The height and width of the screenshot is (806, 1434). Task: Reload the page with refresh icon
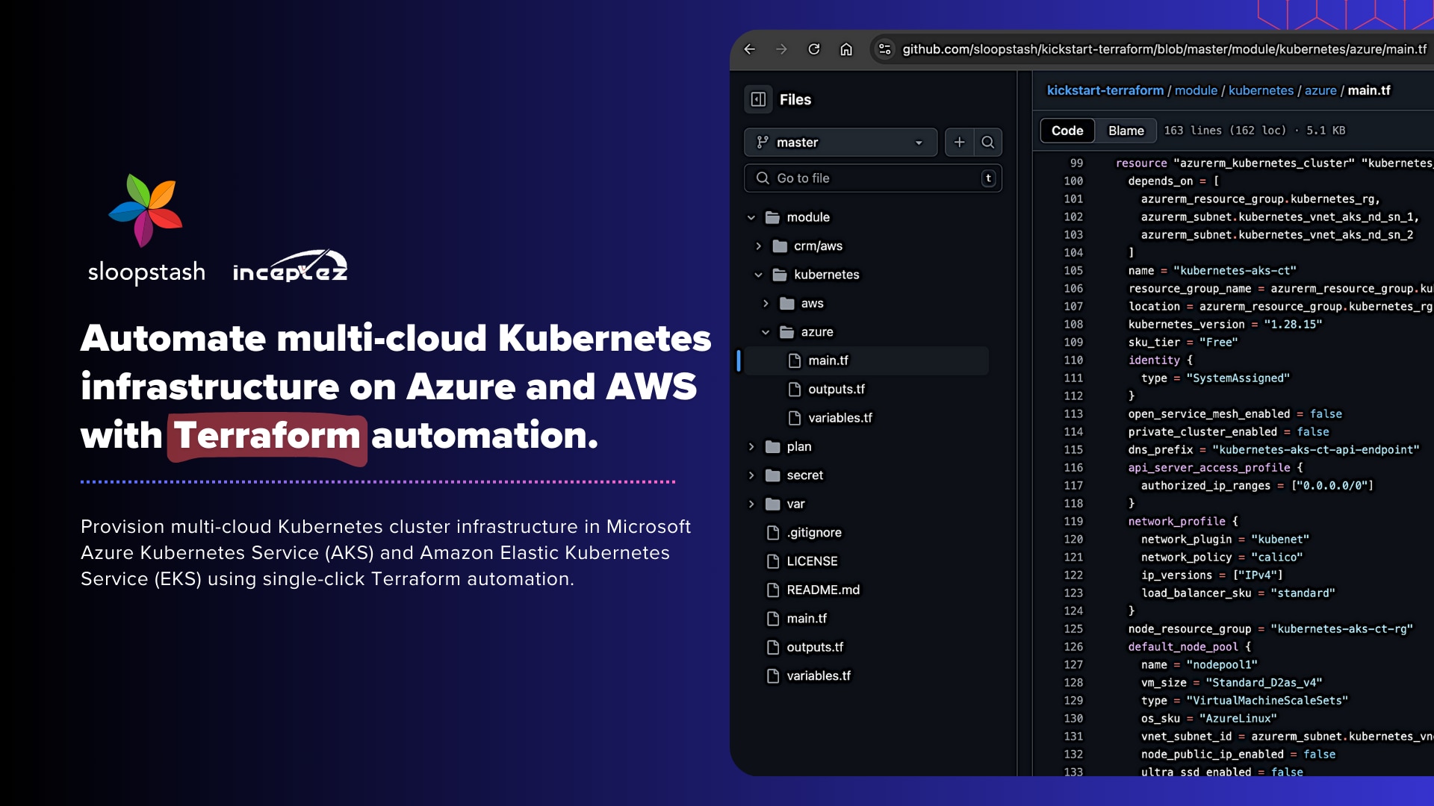[814, 49]
